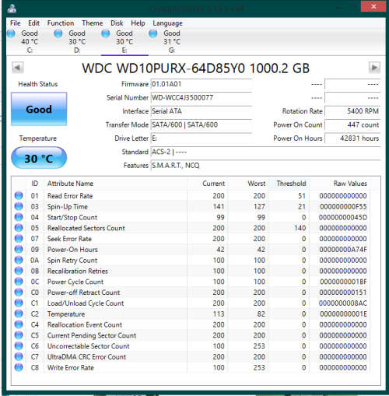Click status icon for Start/Stop Count
The image size is (389, 396).
19,217
